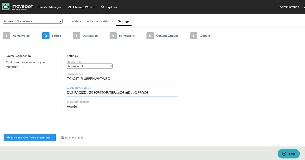
Task: Click the Save and Back button
Action: pyautogui.click(x=72, y=138)
